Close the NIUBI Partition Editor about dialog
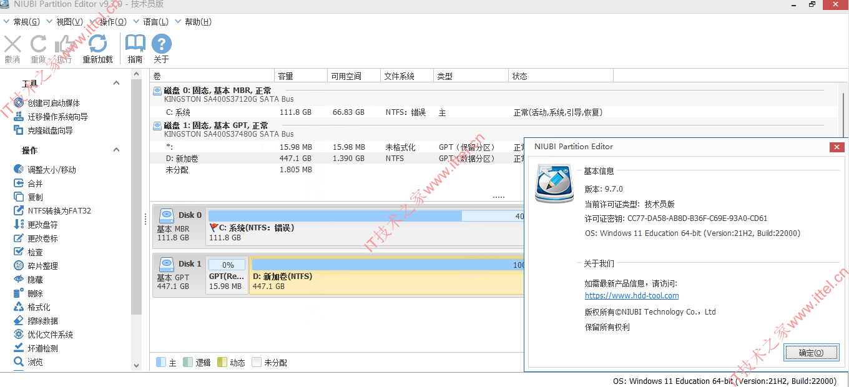Viewport: 849px width, 387px height. point(837,147)
